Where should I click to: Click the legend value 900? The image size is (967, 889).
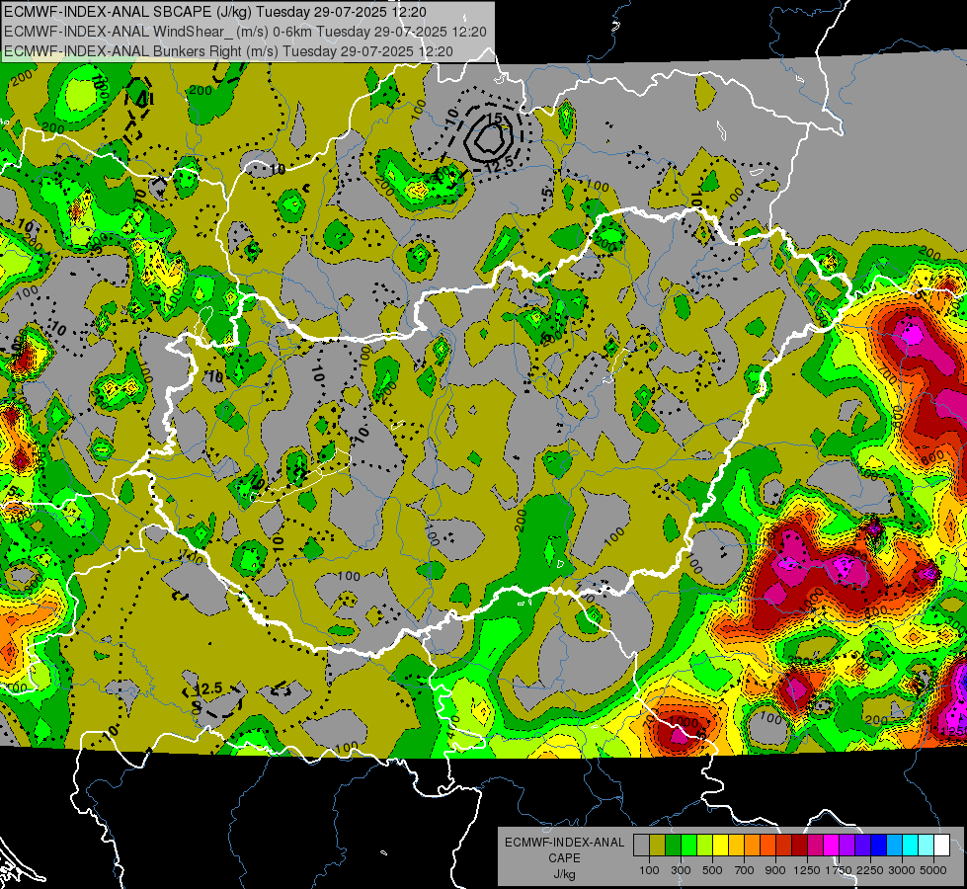tap(775, 870)
